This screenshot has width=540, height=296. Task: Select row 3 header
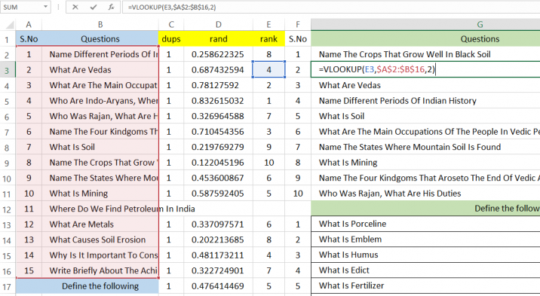pyautogui.click(x=8, y=70)
